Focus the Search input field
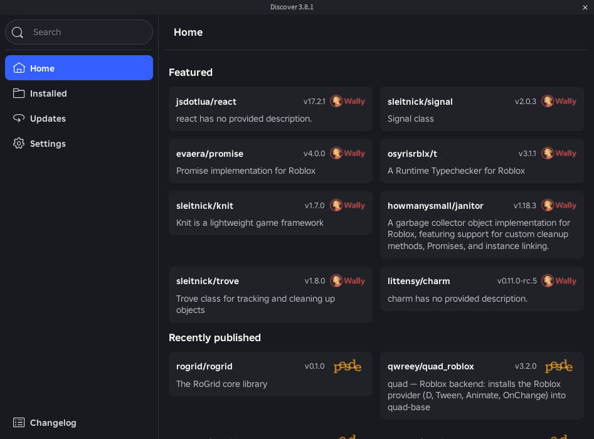This screenshot has height=439, width=594. [79, 32]
